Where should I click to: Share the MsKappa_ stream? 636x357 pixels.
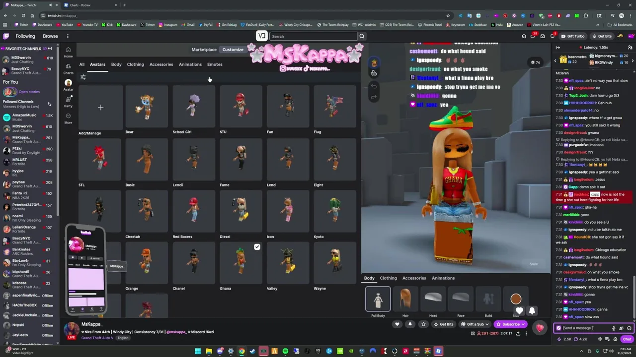[x=518, y=334]
